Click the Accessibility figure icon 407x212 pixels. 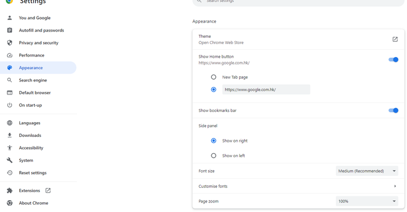[10, 148]
